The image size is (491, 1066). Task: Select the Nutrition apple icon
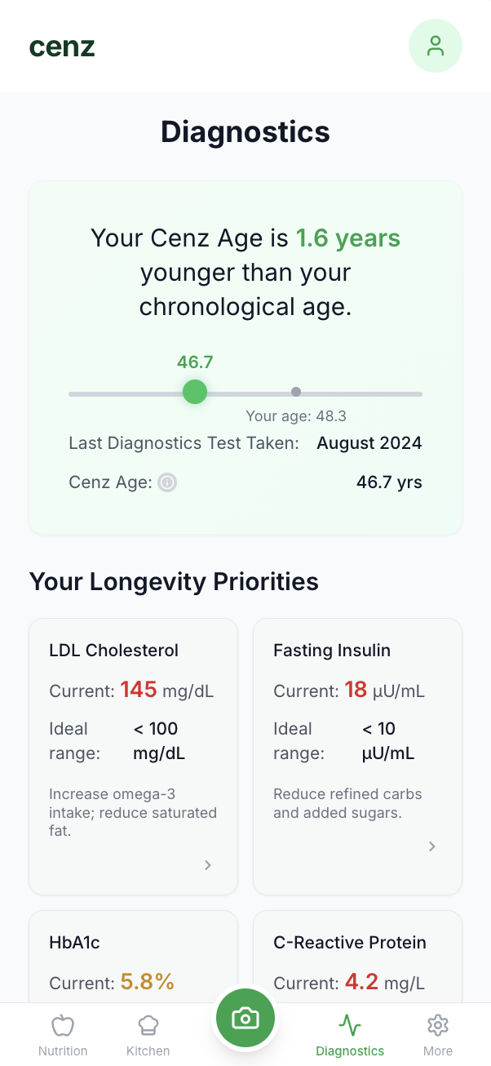(x=63, y=1024)
